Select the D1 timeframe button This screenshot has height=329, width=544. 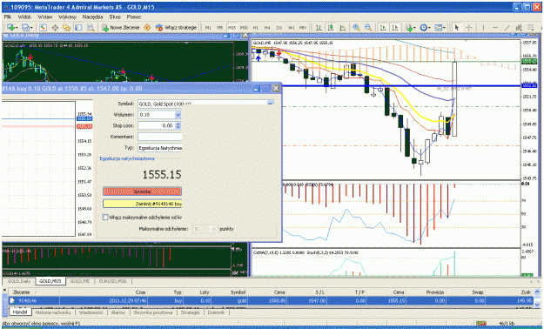pyautogui.click(x=279, y=28)
